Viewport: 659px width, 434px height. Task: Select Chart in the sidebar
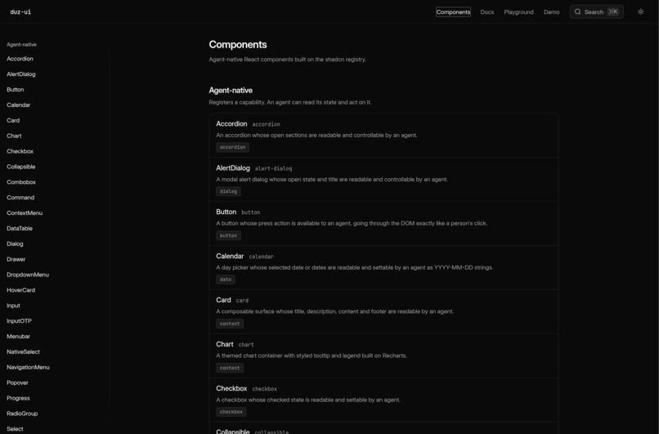click(14, 136)
